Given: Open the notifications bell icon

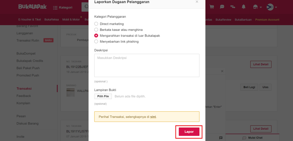Looking at the screenshot, I should (243, 7).
